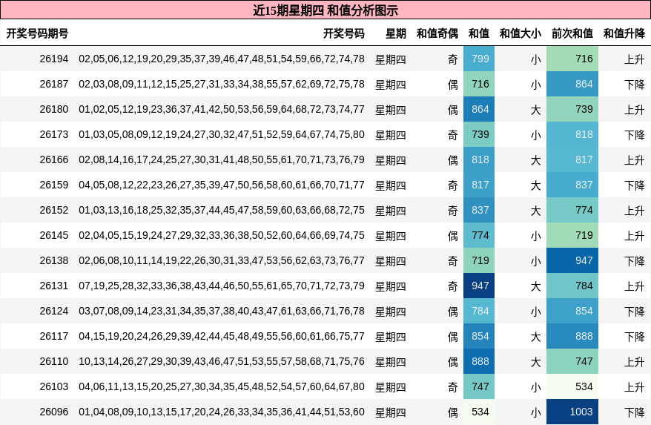Image resolution: width=651 pixels, height=425 pixels.
Task: Click the 偶 parity cell in row 26187
Action: (452, 85)
